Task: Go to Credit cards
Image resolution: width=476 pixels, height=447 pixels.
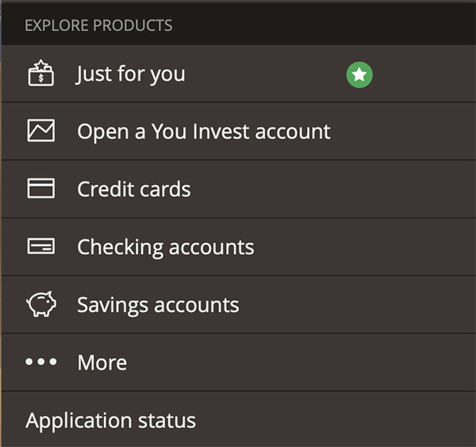Action: coord(134,189)
